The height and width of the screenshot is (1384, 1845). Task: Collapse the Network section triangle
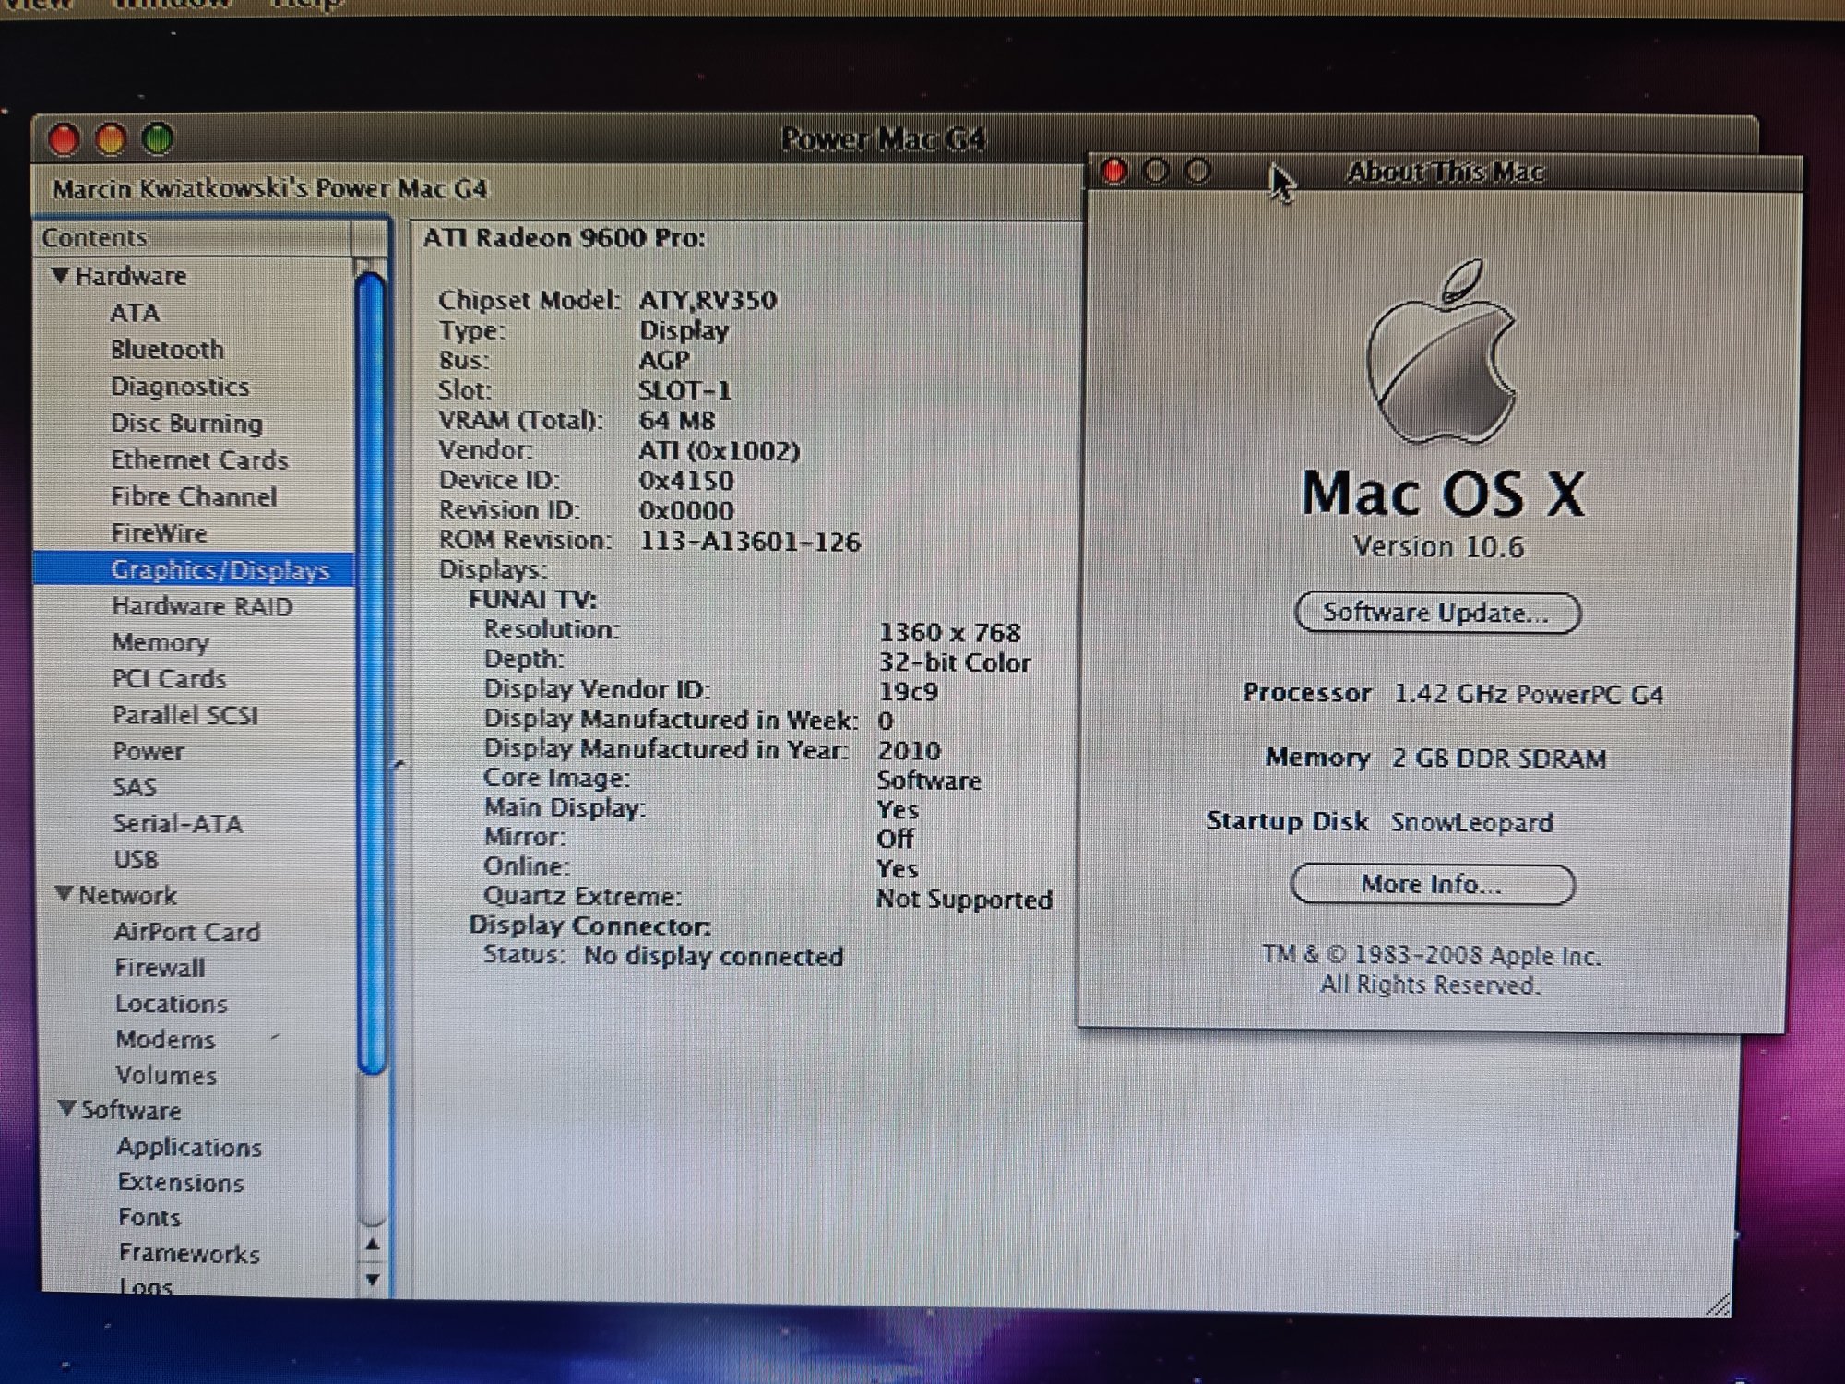[65, 894]
